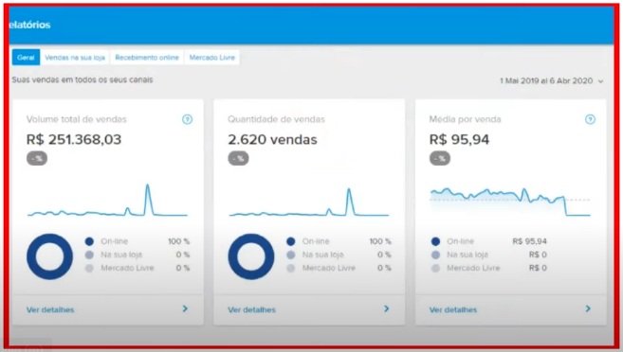Click Suas vendas em todos os seus canais text
This screenshot has width=623, height=352.
coord(82,79)
